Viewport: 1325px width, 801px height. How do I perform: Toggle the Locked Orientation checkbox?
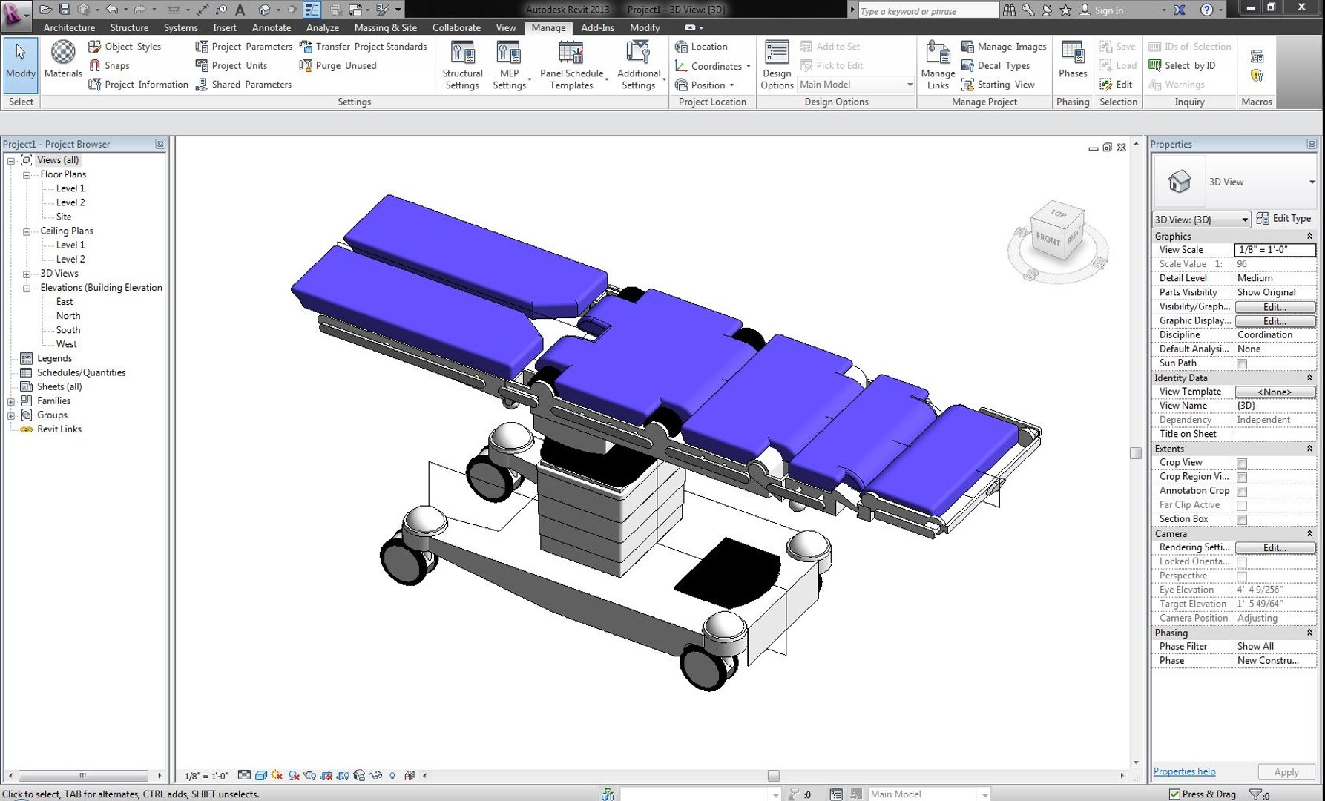(1242, 562)
